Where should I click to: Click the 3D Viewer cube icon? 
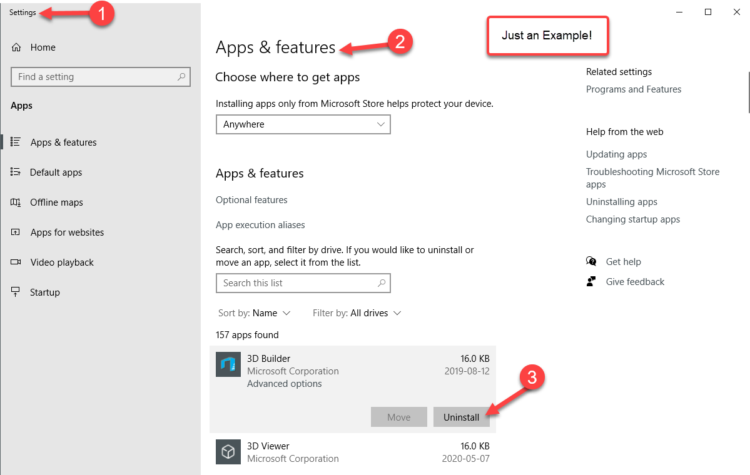228,452
